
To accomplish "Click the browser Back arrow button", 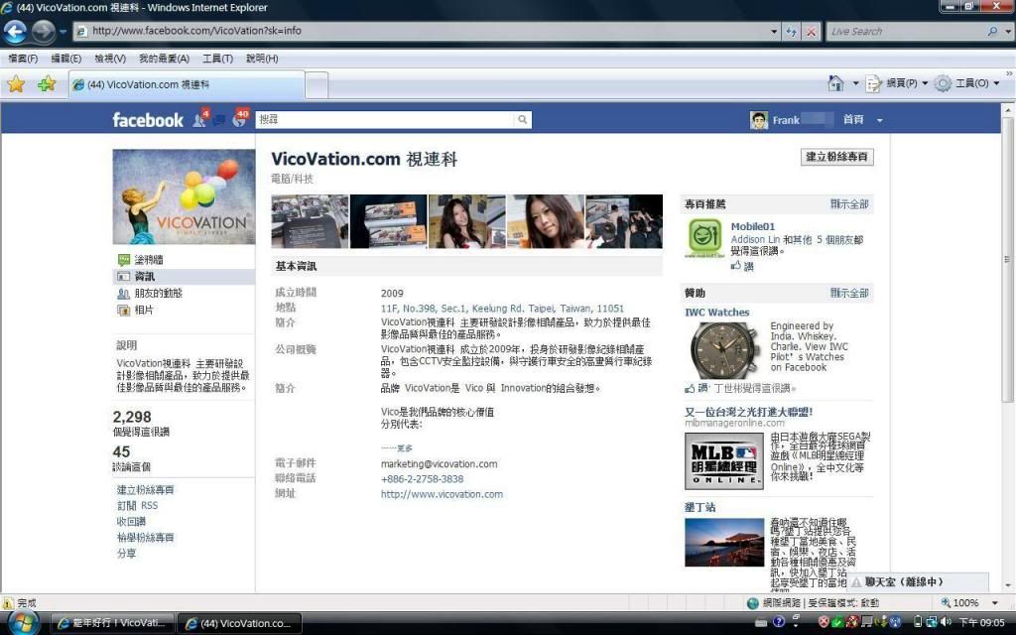I will pyautogui.click(x=15, y=31).
